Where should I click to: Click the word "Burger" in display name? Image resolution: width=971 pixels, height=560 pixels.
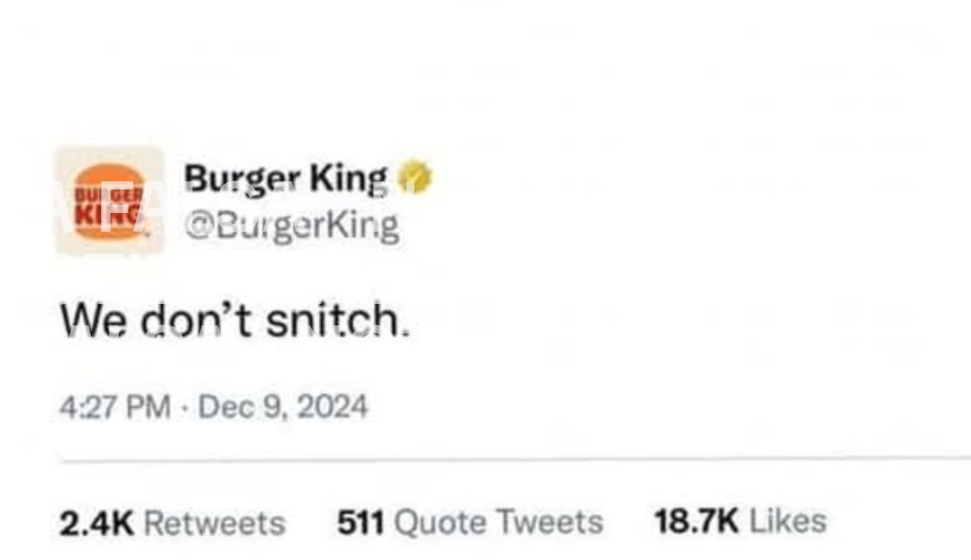[241, 178]
